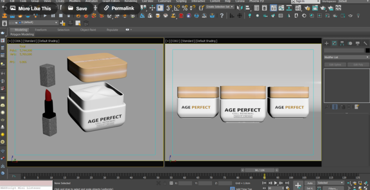Toggle Auto Key mode

tap(310, 183)
